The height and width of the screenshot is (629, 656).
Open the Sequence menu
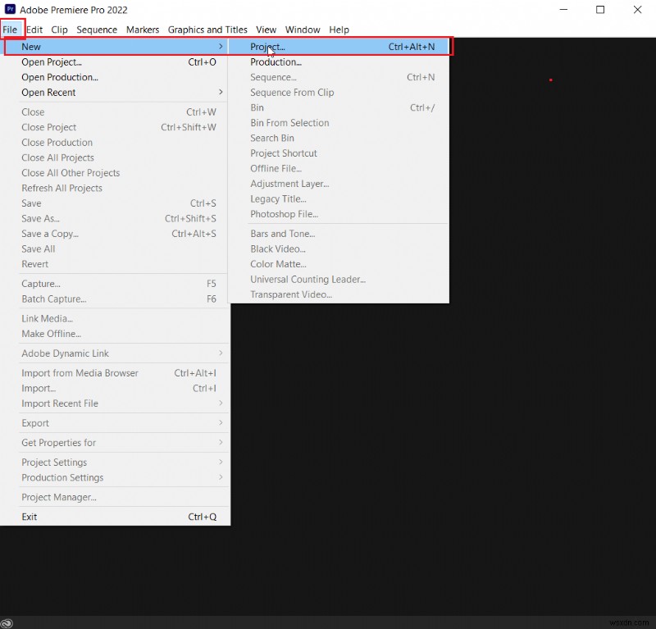(x=97, y=30)
